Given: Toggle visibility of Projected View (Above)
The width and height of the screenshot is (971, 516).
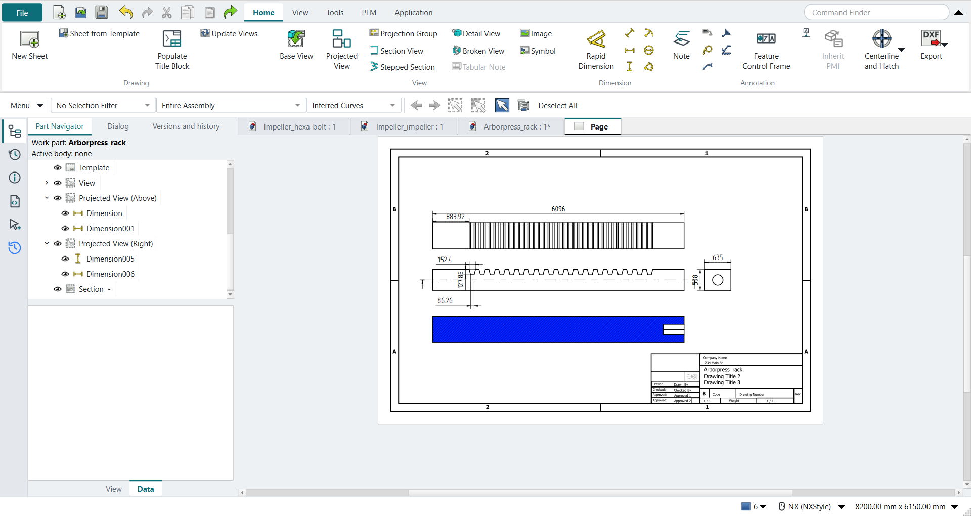Looking at the screenshot, I should [58, 198].
